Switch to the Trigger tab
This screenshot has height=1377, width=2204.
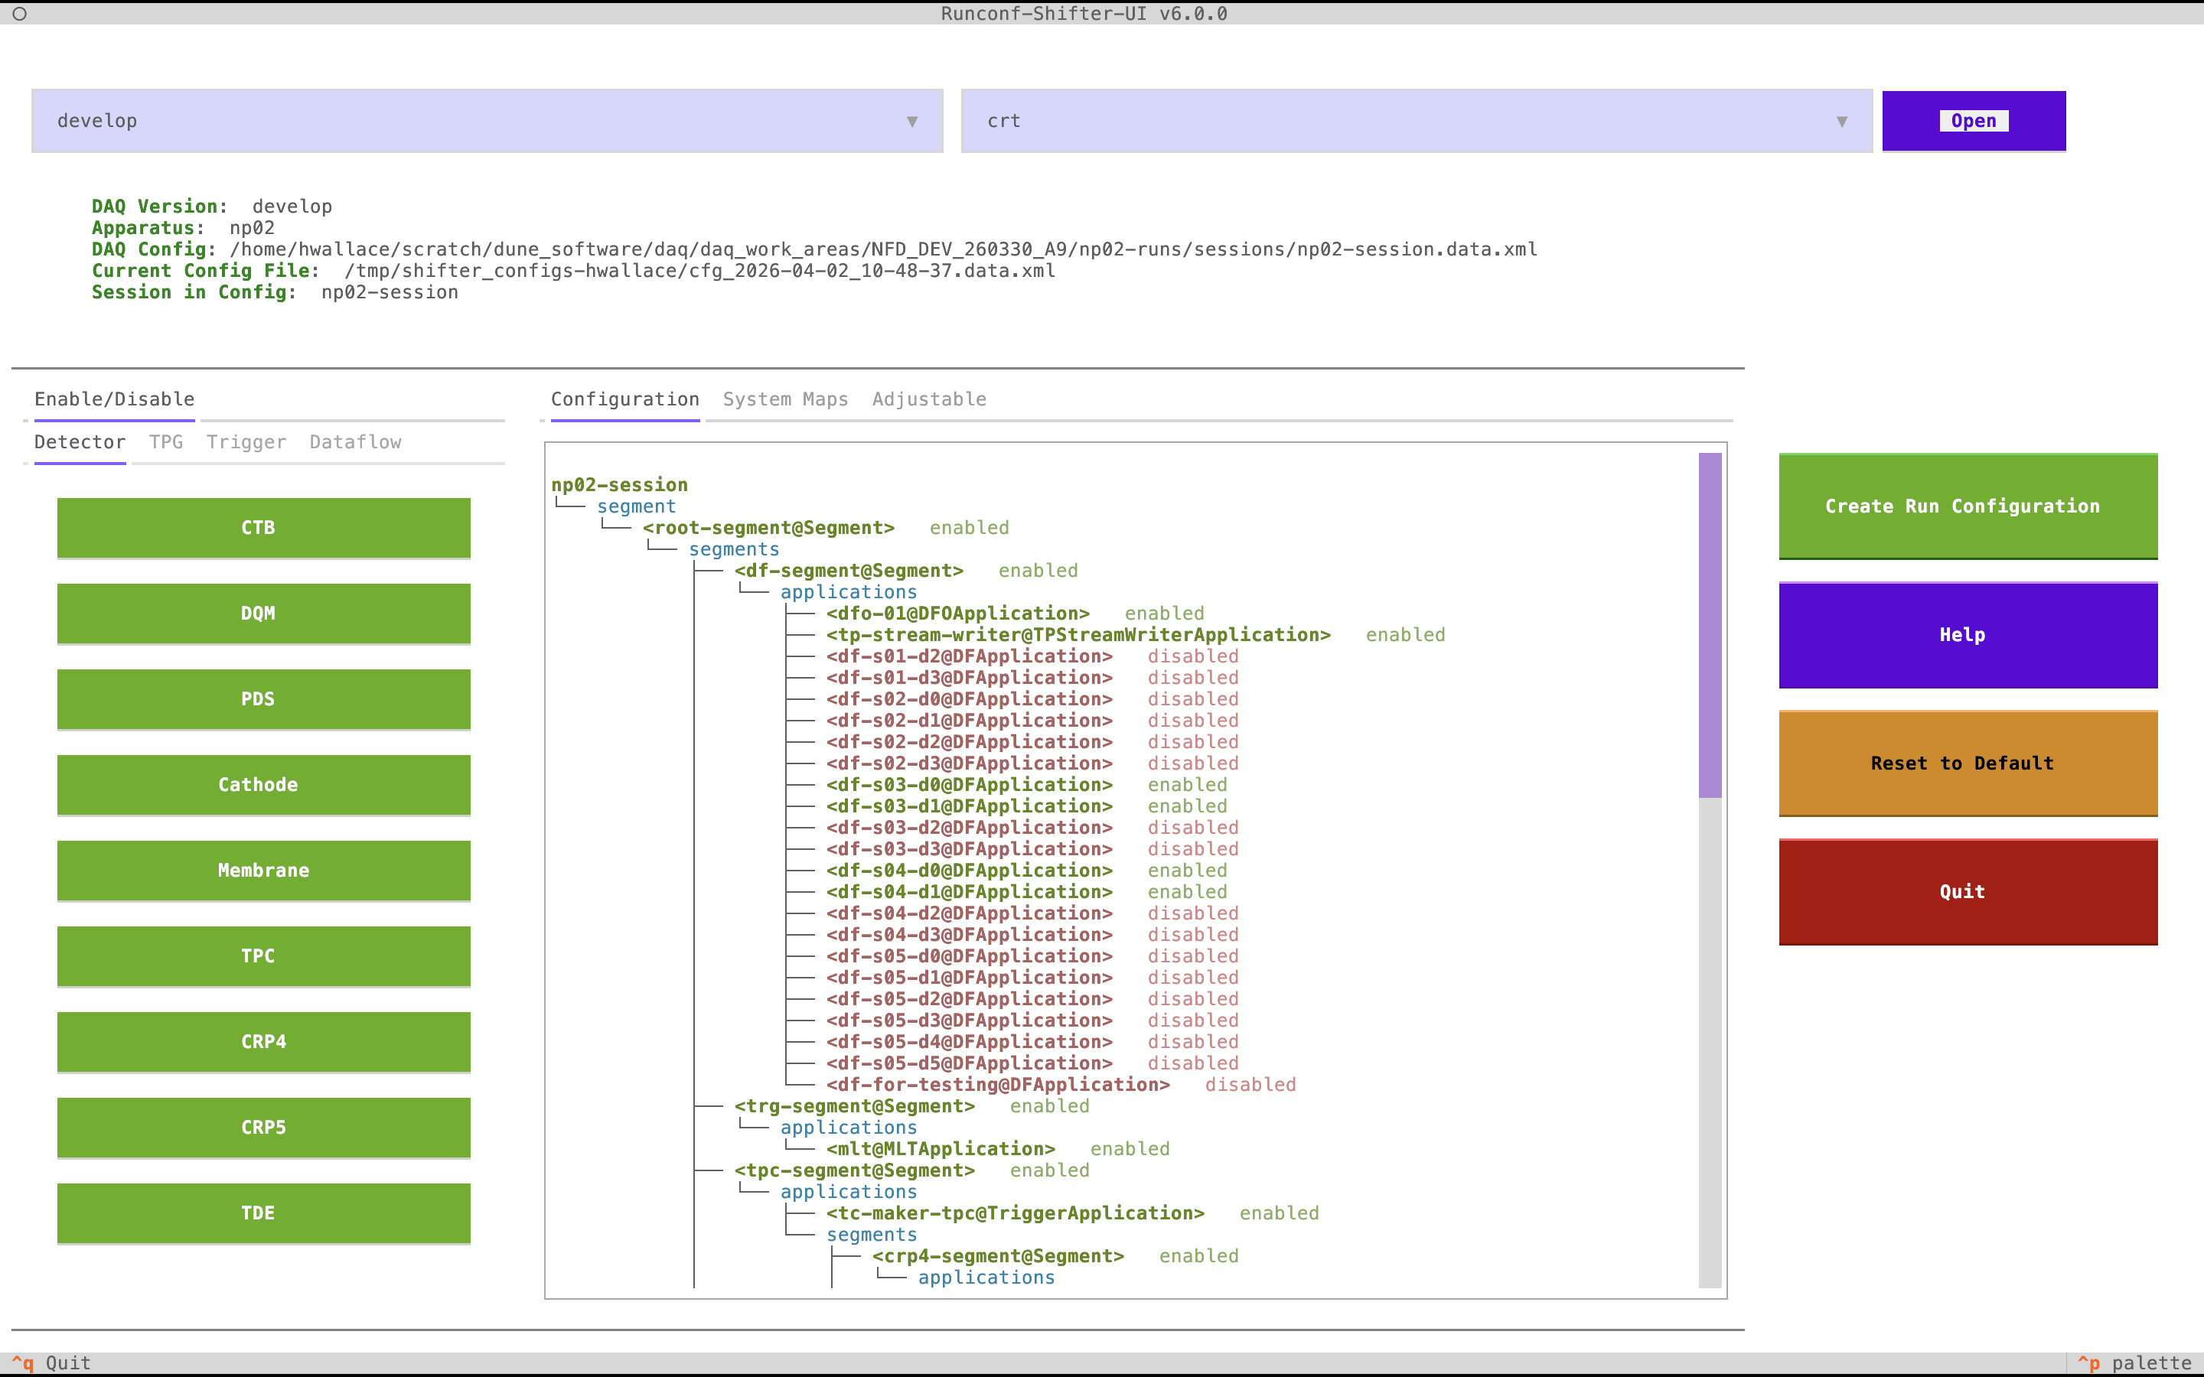pyautogui.click(x=246, y=441)
